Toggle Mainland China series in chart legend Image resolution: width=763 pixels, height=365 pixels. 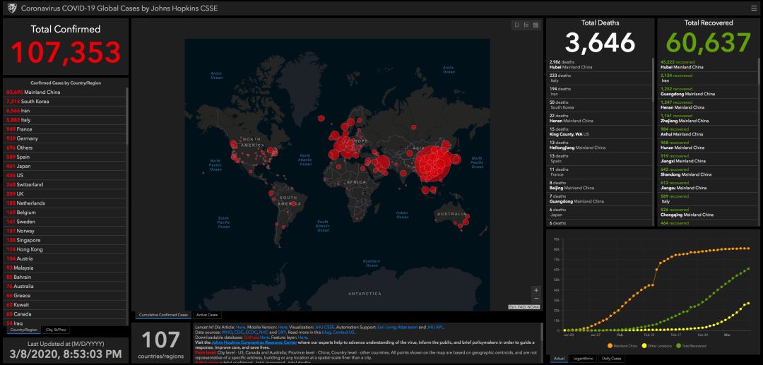(621, 345)
